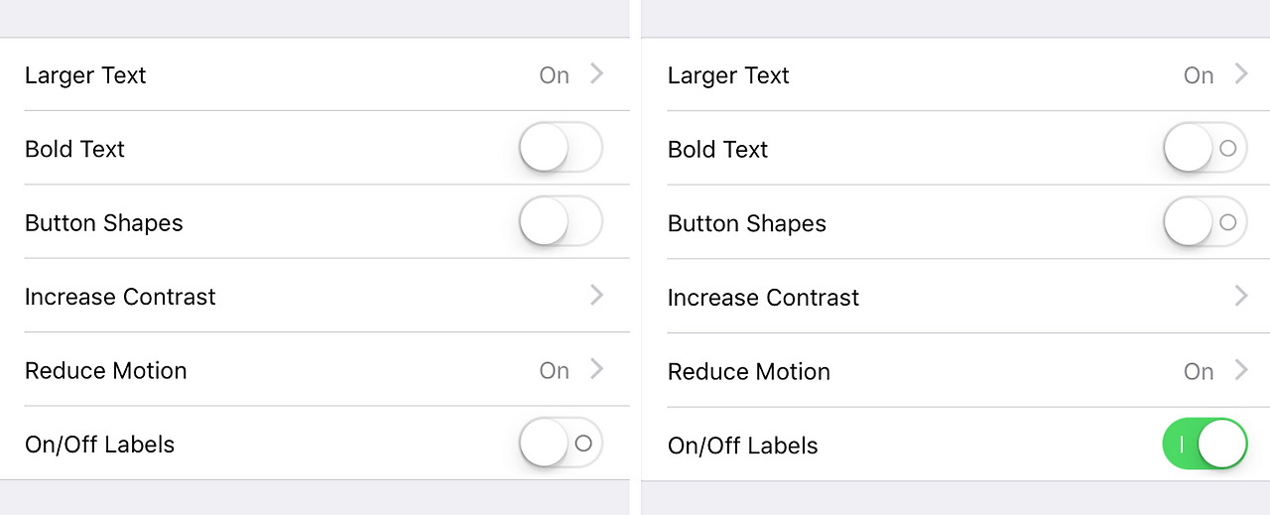Toggle Bold Text switch in left panel
Viewport: 1270px width, 515px height.
click(561, 148)
